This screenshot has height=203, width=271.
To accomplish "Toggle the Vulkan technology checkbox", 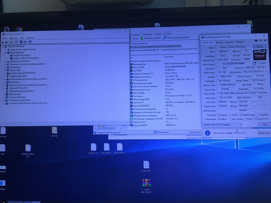I will [219, 119].
